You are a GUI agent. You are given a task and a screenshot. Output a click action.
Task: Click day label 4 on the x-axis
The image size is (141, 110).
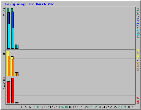click(21, 107)
